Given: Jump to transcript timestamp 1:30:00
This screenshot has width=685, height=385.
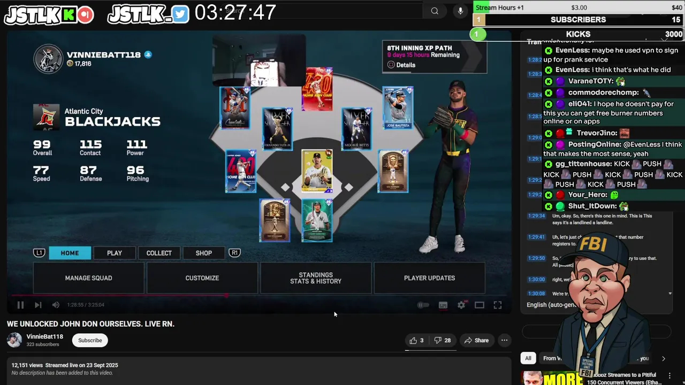Looking at the screenshot, I should coord(536,279).
